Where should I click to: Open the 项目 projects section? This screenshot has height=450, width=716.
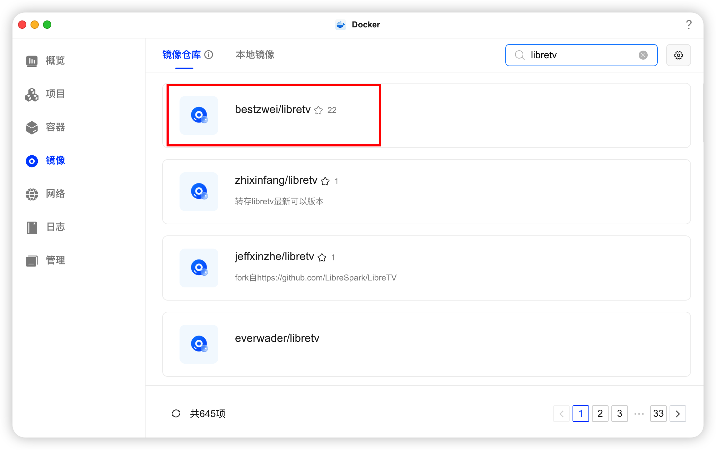click(x=45, y=94)
